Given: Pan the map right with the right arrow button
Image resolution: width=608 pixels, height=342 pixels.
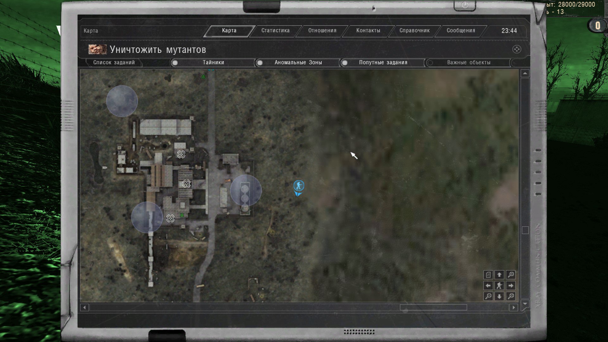Looking at the screenshot, I should [510, 286].
